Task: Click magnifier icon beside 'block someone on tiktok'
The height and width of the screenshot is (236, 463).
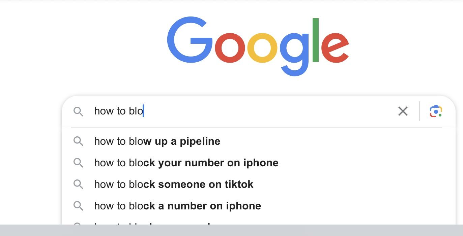Action: pos(78,184)
